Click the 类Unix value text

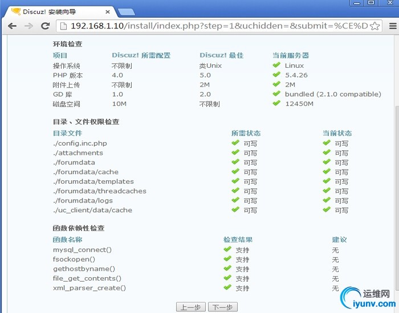(x=210, y=66)
